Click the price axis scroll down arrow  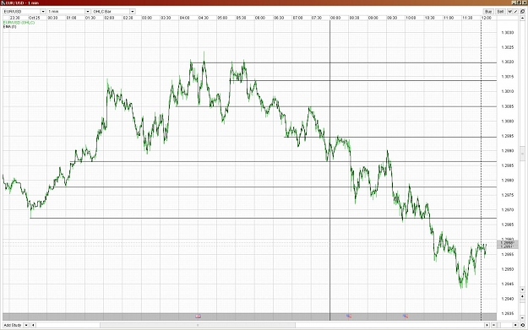(x=523, y=289)
